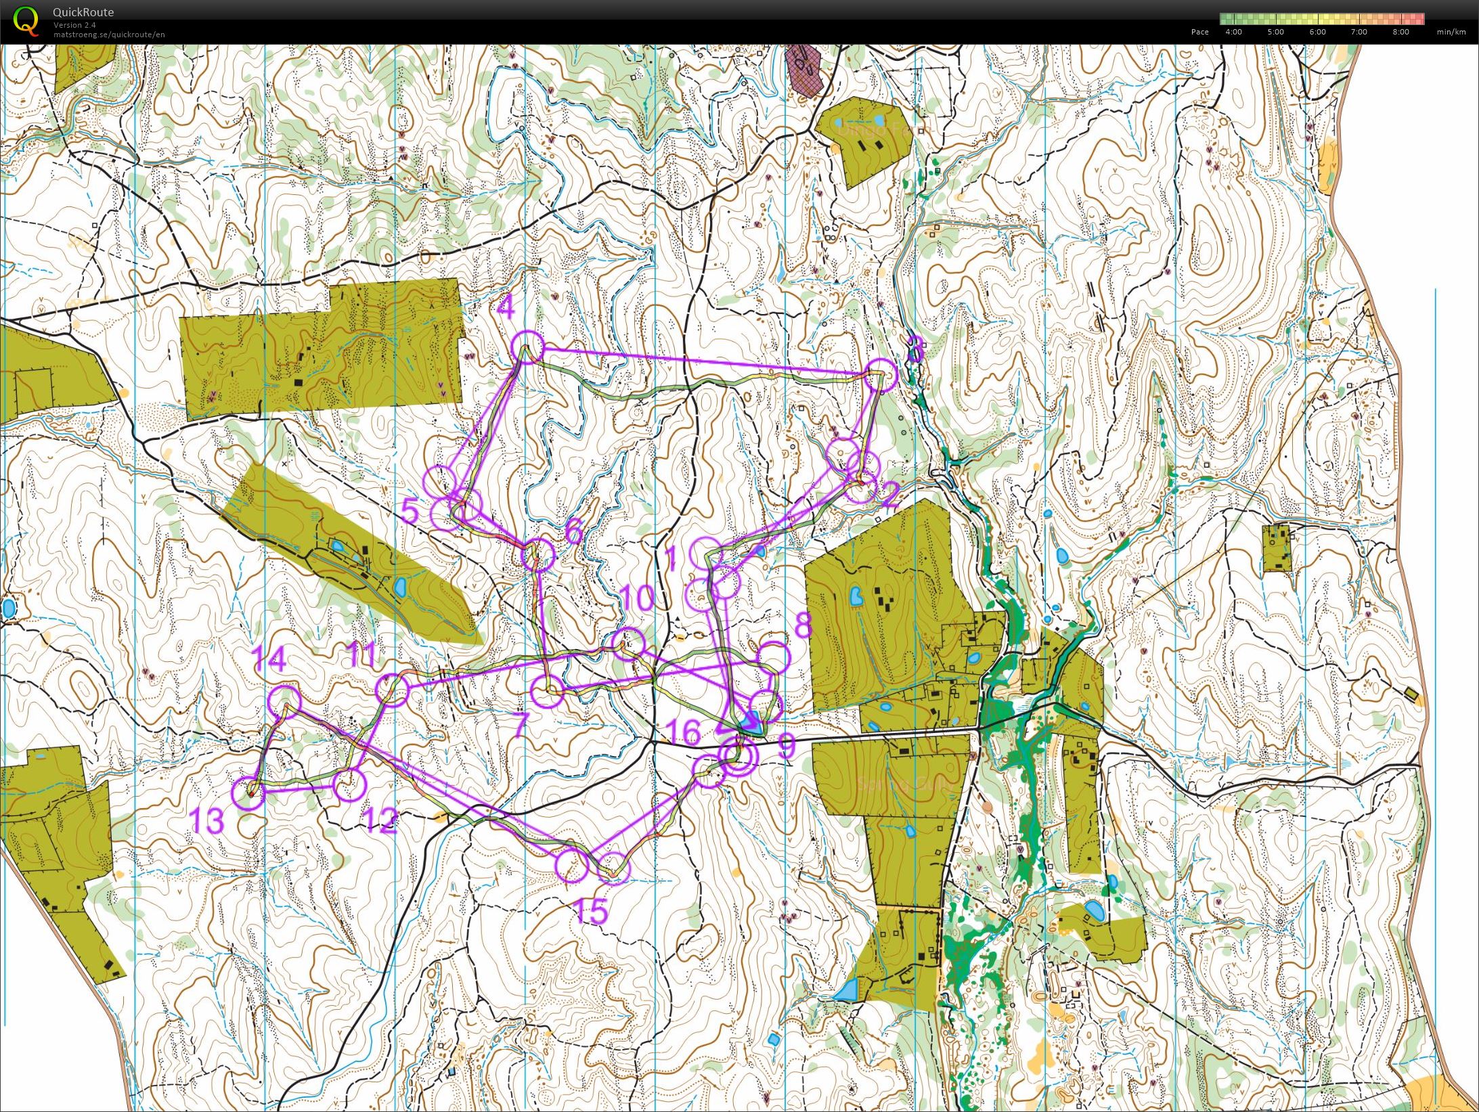The width and height of the screenshot is (1479, 1112).
Task: Select control circle 1 on the map
Action: [x=705, y=550]
